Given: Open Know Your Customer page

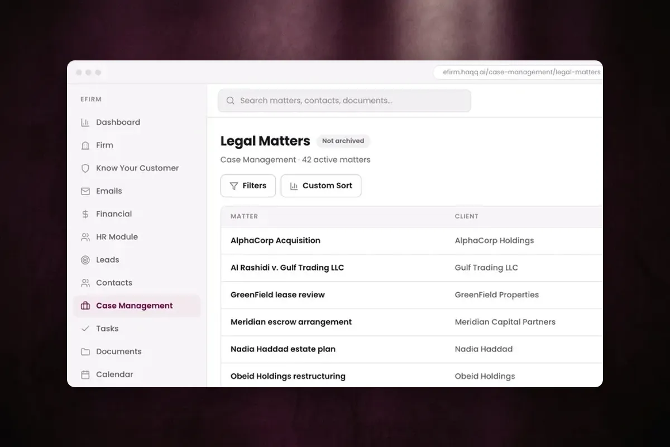Looking at the screenshot, I should pos(137,168).
